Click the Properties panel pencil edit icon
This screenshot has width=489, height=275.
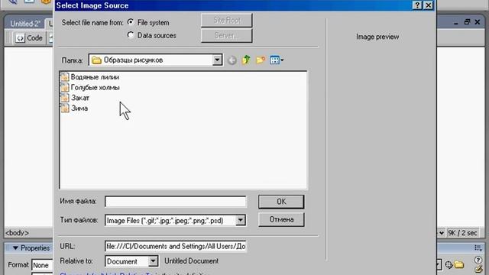point(479,269)
